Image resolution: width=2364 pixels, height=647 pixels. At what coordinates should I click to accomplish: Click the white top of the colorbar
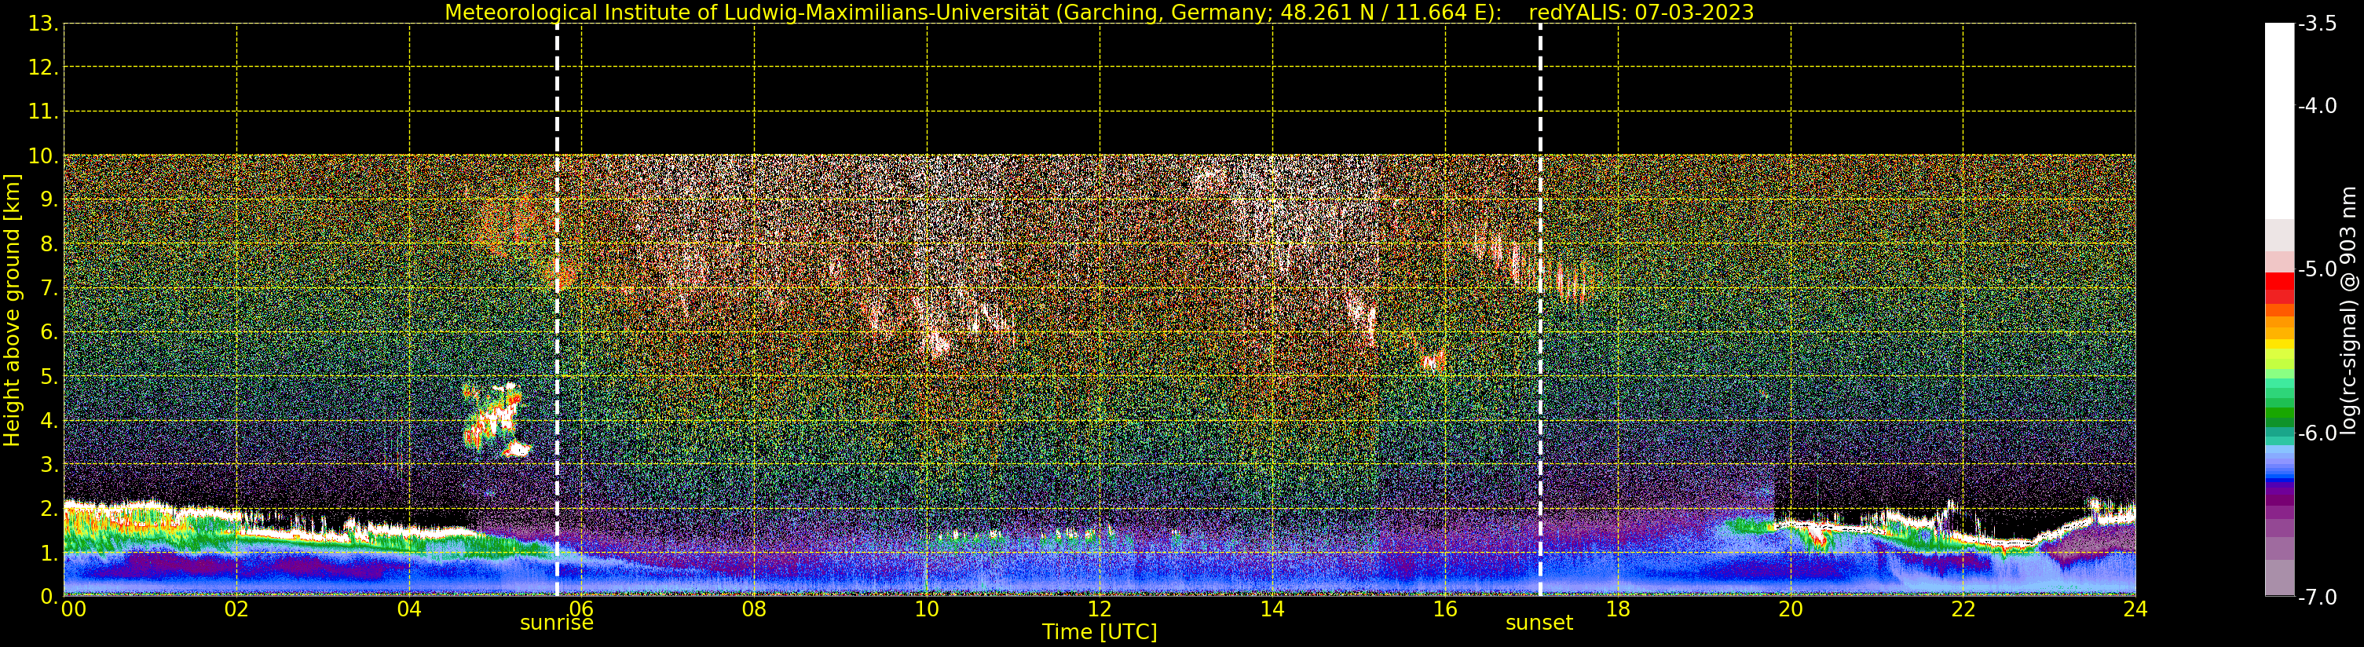(x=2279, y=119)
